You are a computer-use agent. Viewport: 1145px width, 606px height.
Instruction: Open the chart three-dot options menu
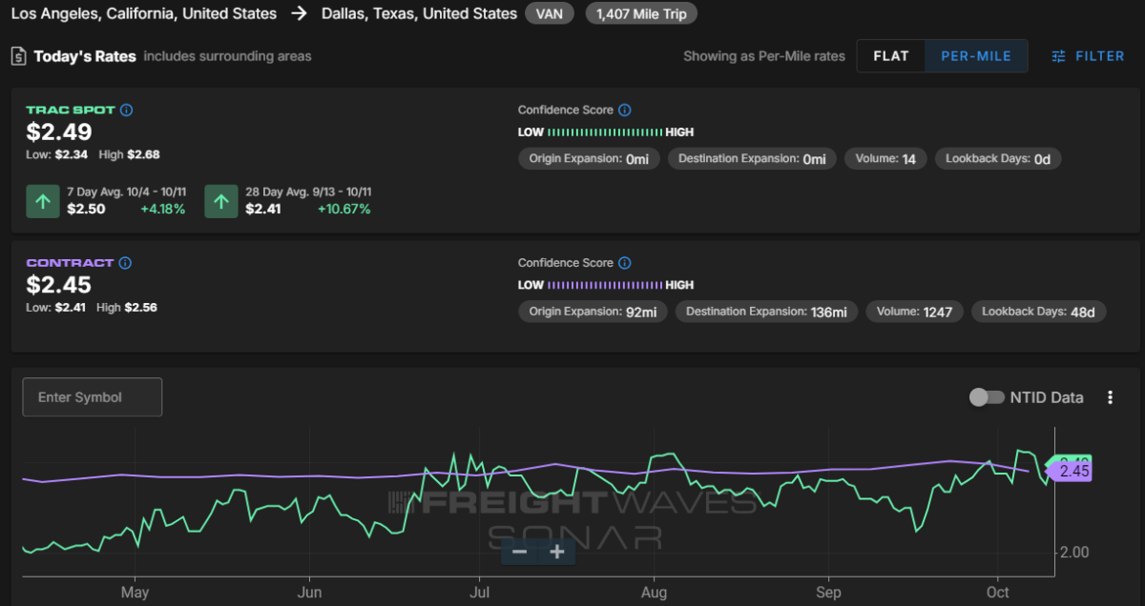pyautogui.click(x=1110, y=397)
